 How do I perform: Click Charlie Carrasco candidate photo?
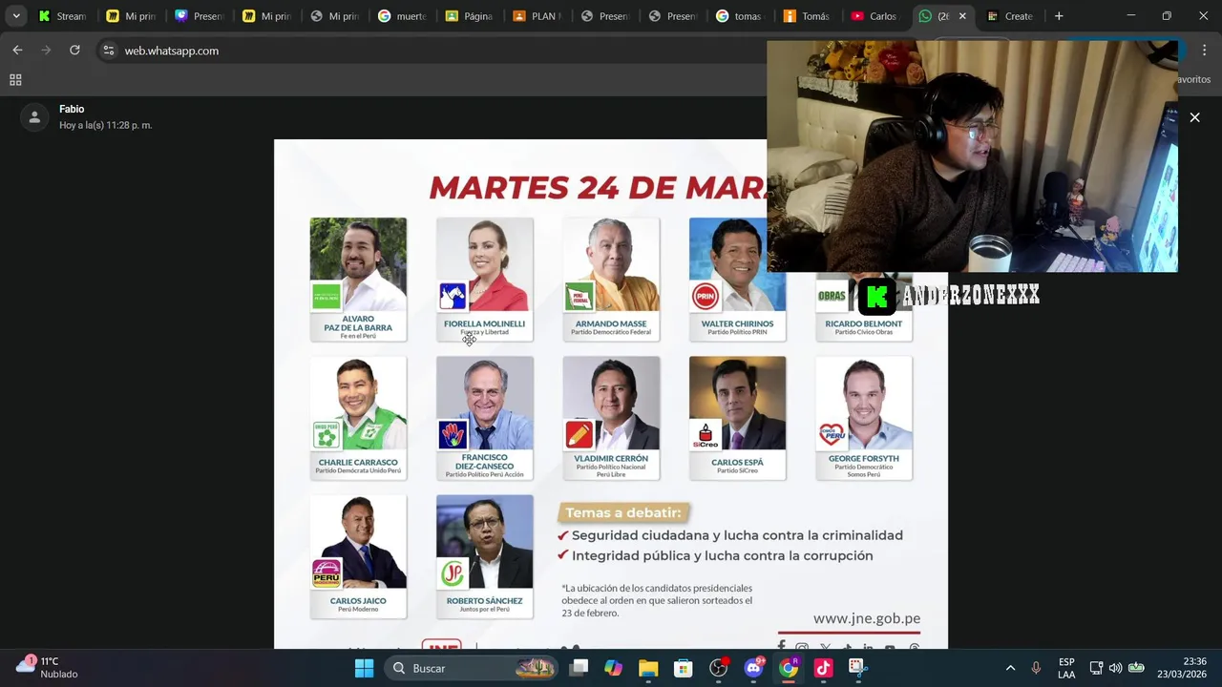pyautogui.click(x=358, y=403)
